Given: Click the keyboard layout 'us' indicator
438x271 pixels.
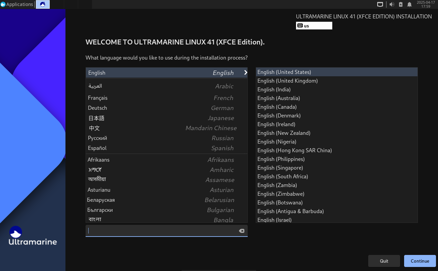Looking at the screenshot, I should (x=314, y=26).
